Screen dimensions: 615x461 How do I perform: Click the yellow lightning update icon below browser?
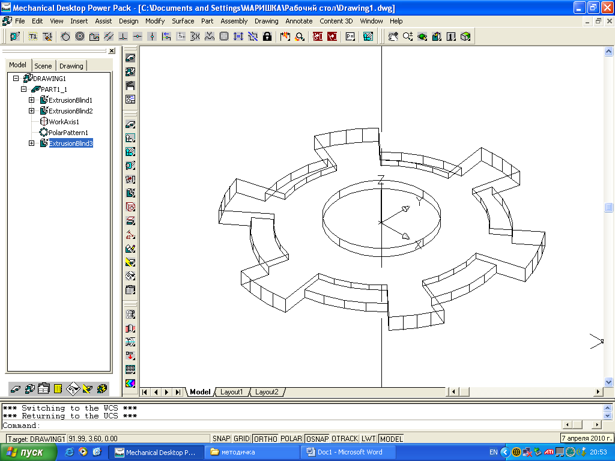click(x=102, y=388)
